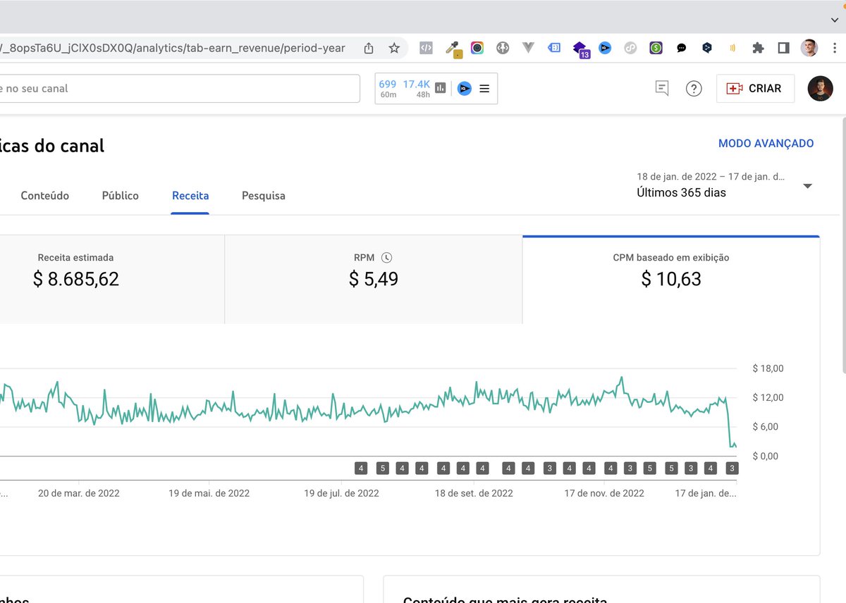Click the $ 0,00 axis label
The image size is (846, 603).
(766, 456)
